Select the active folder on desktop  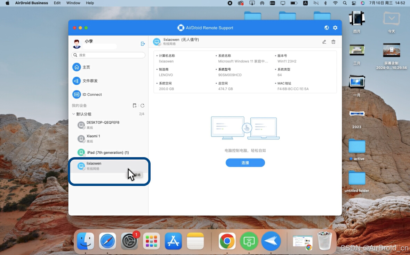(357, 150)
